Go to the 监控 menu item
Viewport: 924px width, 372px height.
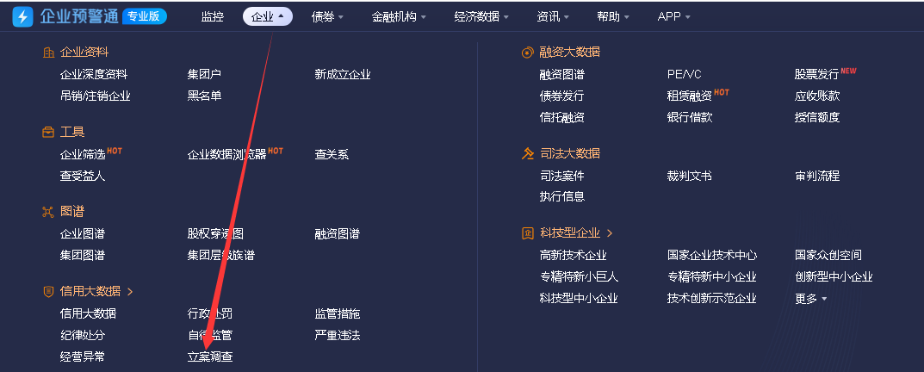[x=212, y=17]
